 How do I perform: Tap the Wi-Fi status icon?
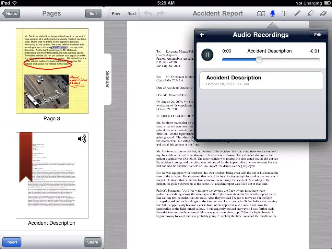[15, 3]
